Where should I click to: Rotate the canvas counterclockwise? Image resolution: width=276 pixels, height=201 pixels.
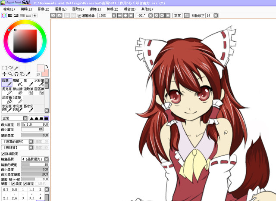click(156, 15)
